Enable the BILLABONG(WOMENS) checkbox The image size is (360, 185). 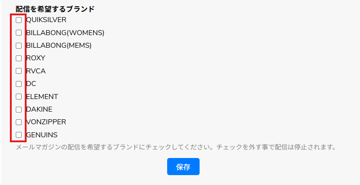(18, 32)
